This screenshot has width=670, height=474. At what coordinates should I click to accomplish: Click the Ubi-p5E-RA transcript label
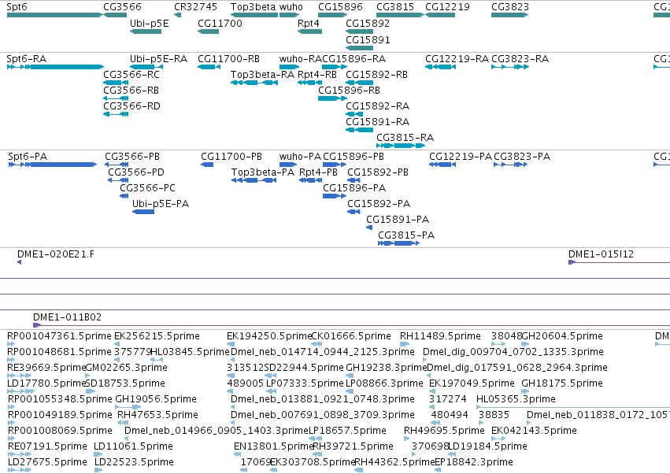[158, 59]
